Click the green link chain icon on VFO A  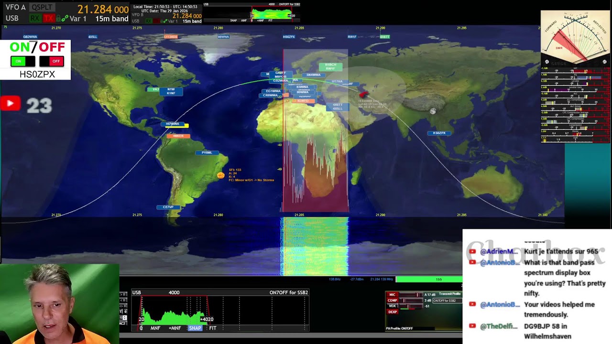click(x=65, y=19)
